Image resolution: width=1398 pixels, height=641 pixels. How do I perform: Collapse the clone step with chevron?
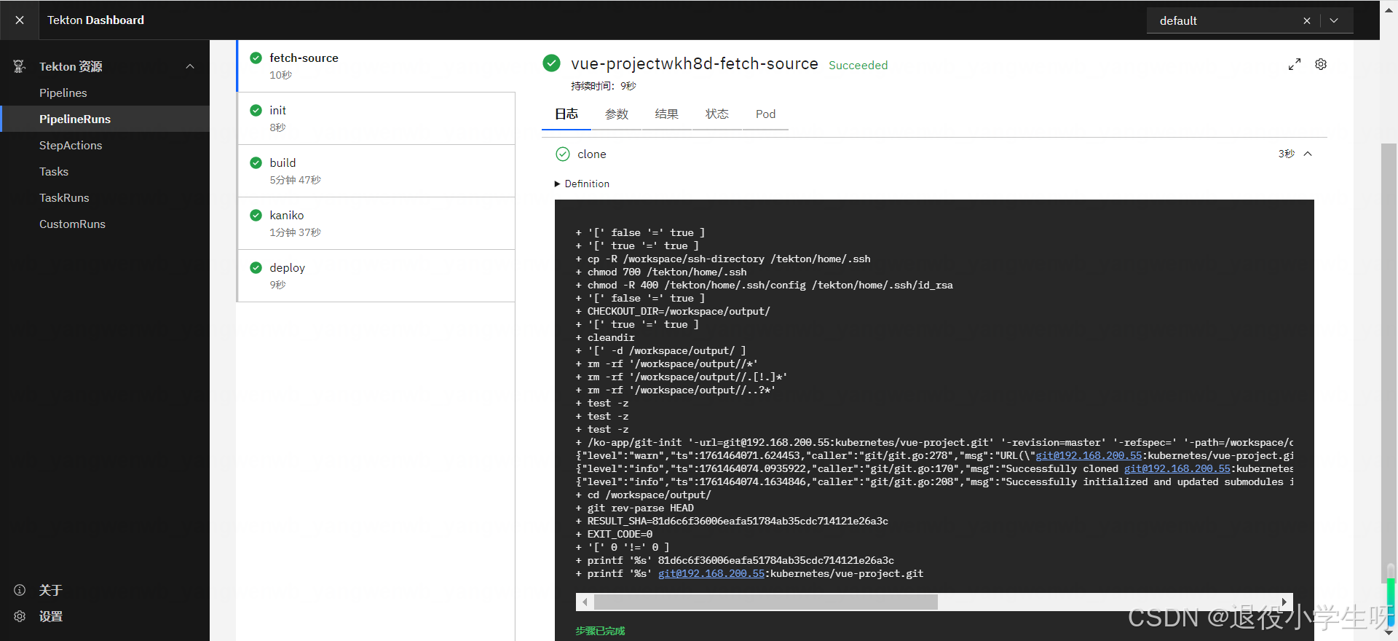tap(1308, 154)
